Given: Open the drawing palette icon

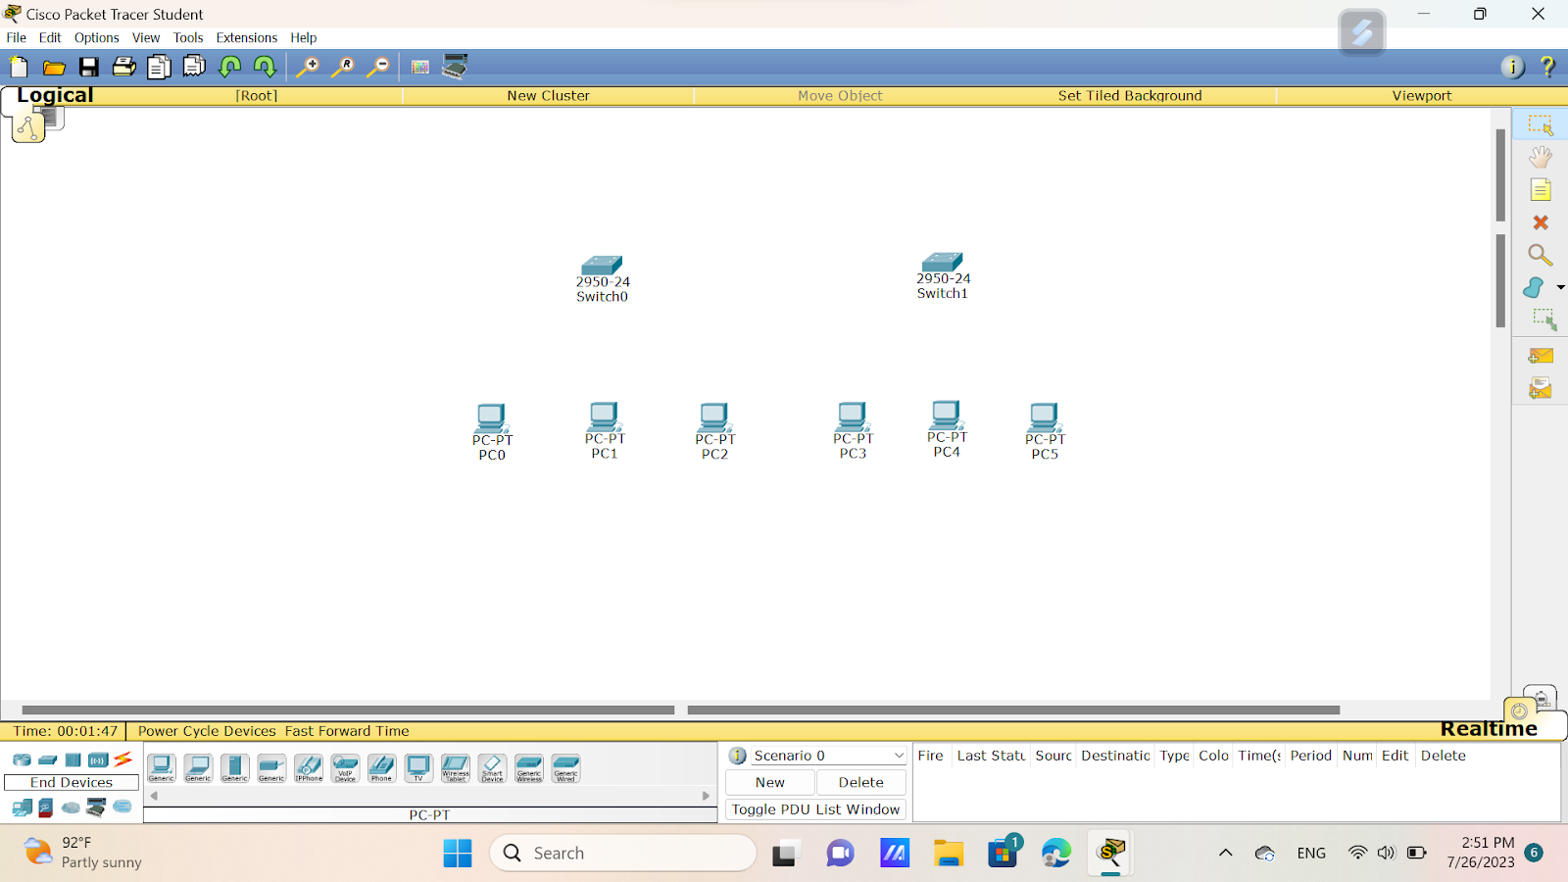Looking at the screenshot, I should tap(420, 67).
